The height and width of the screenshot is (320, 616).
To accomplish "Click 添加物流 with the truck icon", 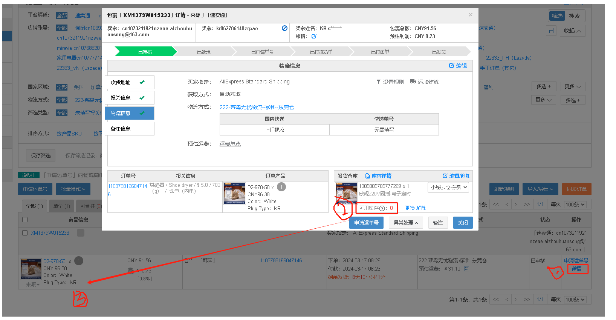I will [424, 82].
